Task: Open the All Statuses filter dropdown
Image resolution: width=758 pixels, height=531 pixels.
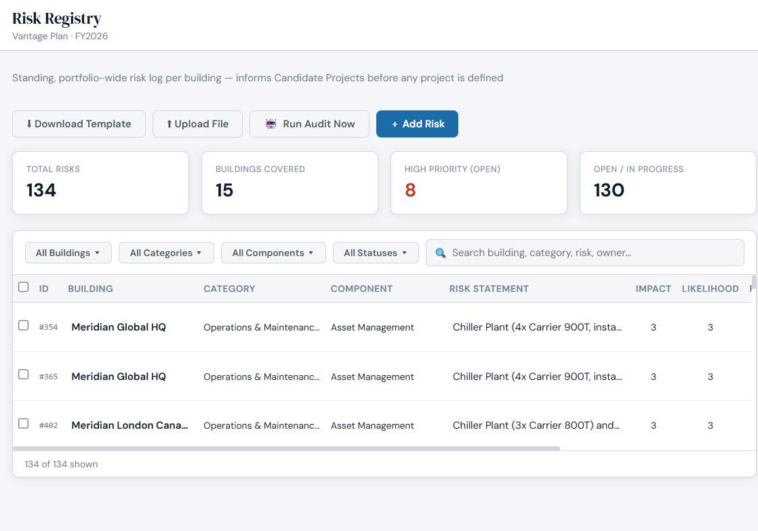Action: pos(376,253)
